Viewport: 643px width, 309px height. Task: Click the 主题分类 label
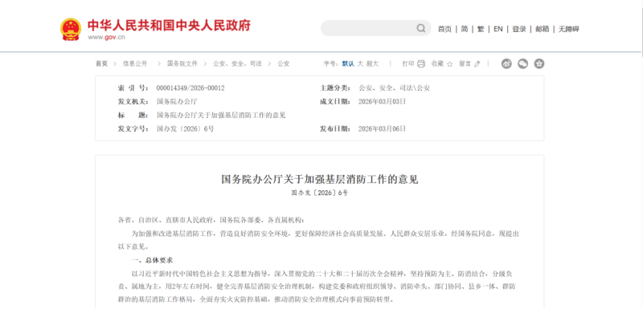tap(335, 88)
